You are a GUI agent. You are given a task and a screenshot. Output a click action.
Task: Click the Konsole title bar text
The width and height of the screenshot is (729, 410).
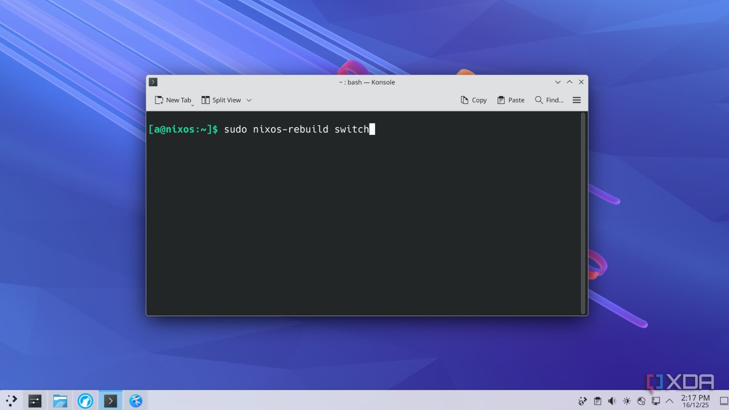(x=367, y=82)
